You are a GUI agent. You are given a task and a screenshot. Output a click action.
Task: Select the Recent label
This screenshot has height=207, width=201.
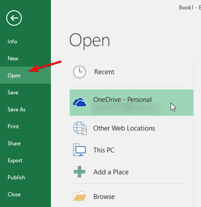(104, 72)
